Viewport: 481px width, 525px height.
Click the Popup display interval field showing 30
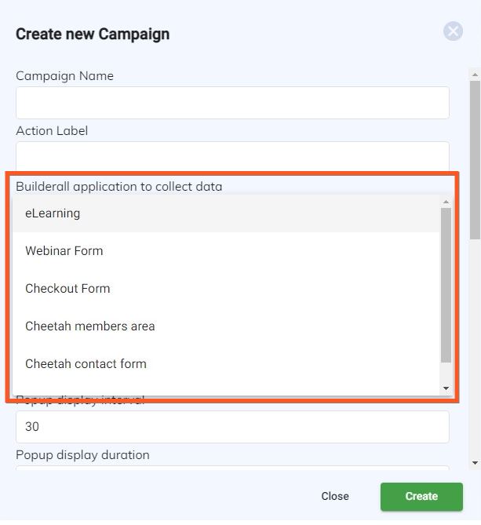[x=232, y=427]
